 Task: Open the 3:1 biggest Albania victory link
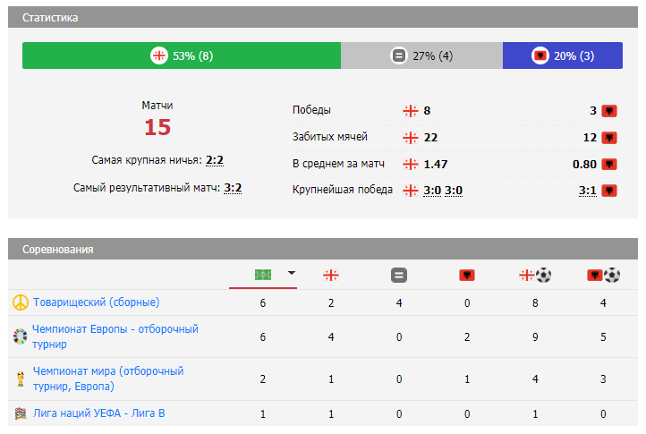pos(587,191)
